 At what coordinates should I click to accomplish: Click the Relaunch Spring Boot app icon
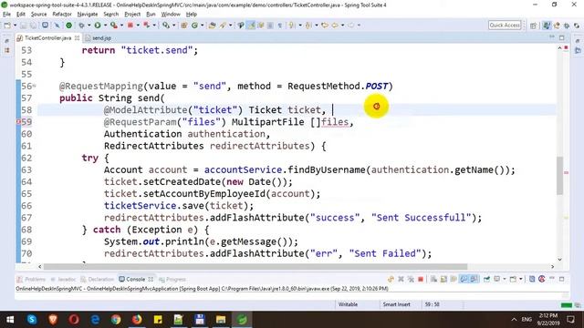147,26
